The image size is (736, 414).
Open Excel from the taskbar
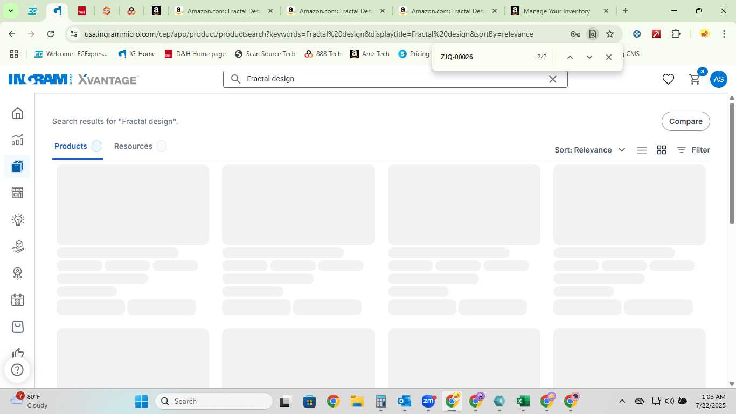(523, 401)
